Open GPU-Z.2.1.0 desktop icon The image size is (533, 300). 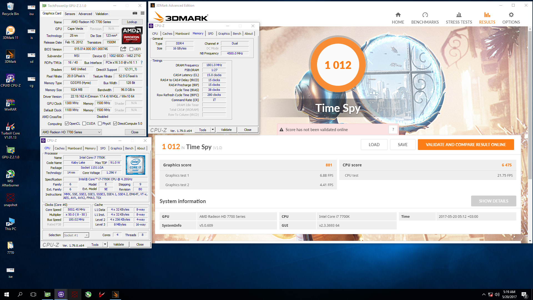point(10,152)
